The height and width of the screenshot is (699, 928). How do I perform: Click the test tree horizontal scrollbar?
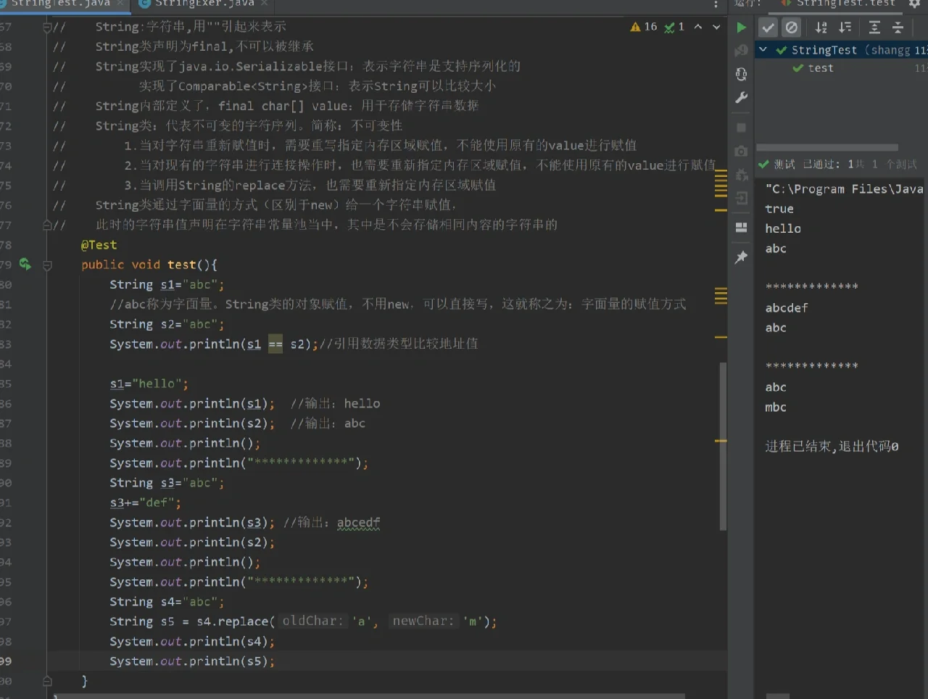827,147
